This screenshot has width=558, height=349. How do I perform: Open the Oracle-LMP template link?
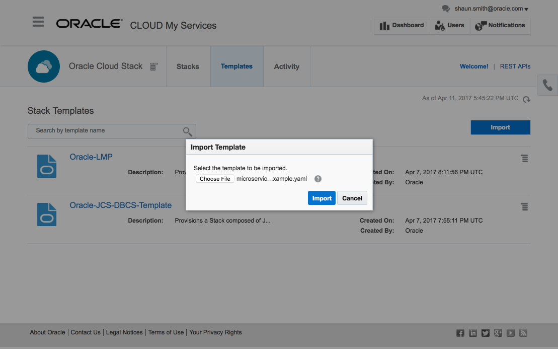pos(91,157)
